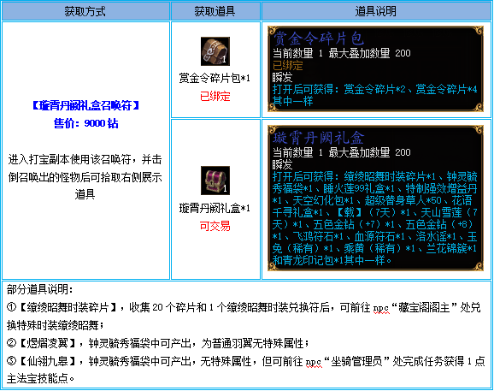
Task: Click the red 已绑定 label
Action: point(215,96)
